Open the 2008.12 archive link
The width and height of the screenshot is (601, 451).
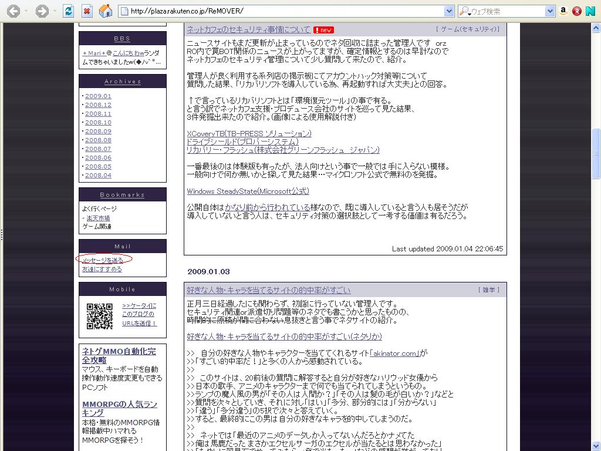98,105
